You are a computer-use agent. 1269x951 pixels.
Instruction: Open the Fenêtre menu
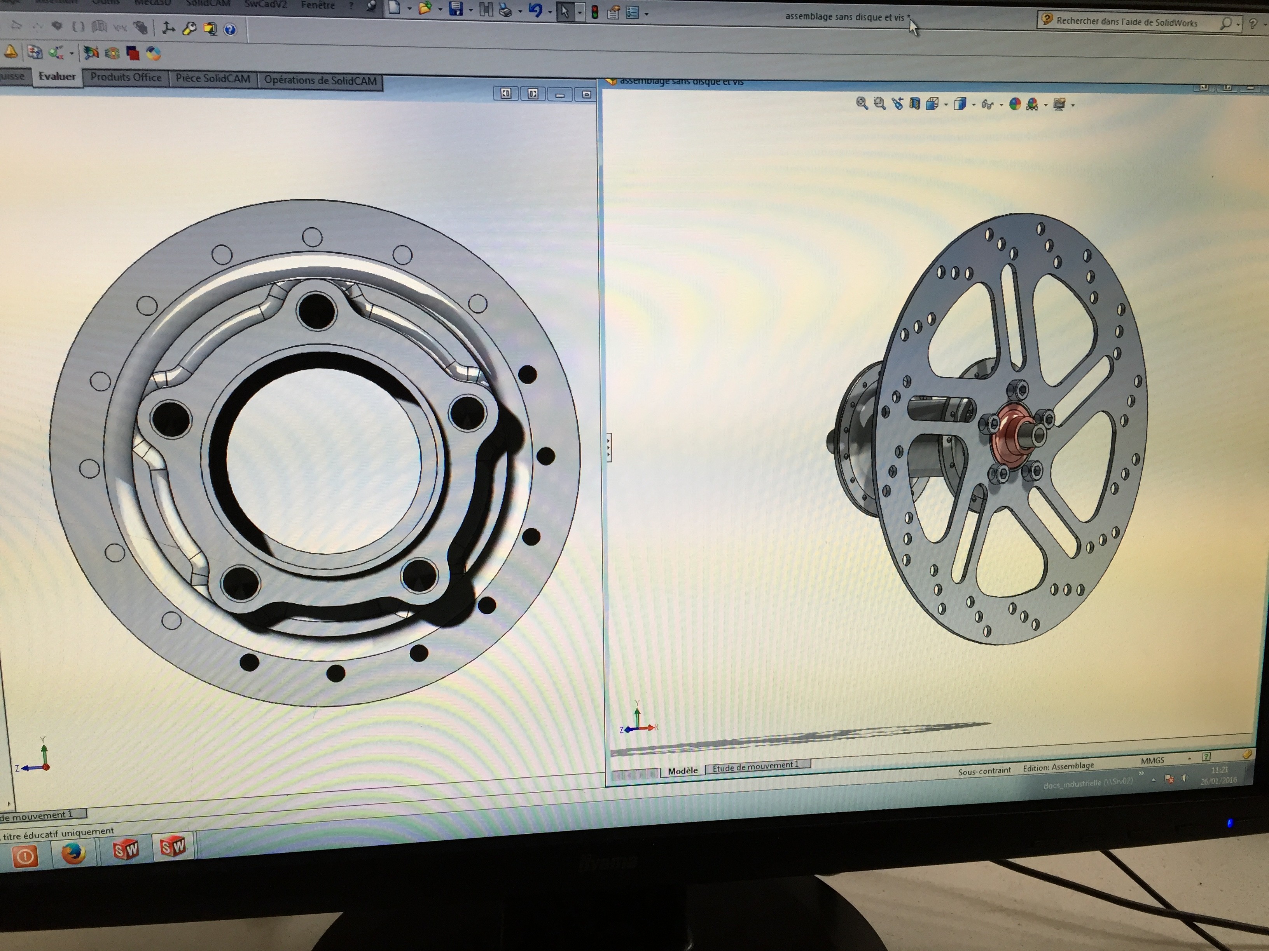(x=318, y=5)
